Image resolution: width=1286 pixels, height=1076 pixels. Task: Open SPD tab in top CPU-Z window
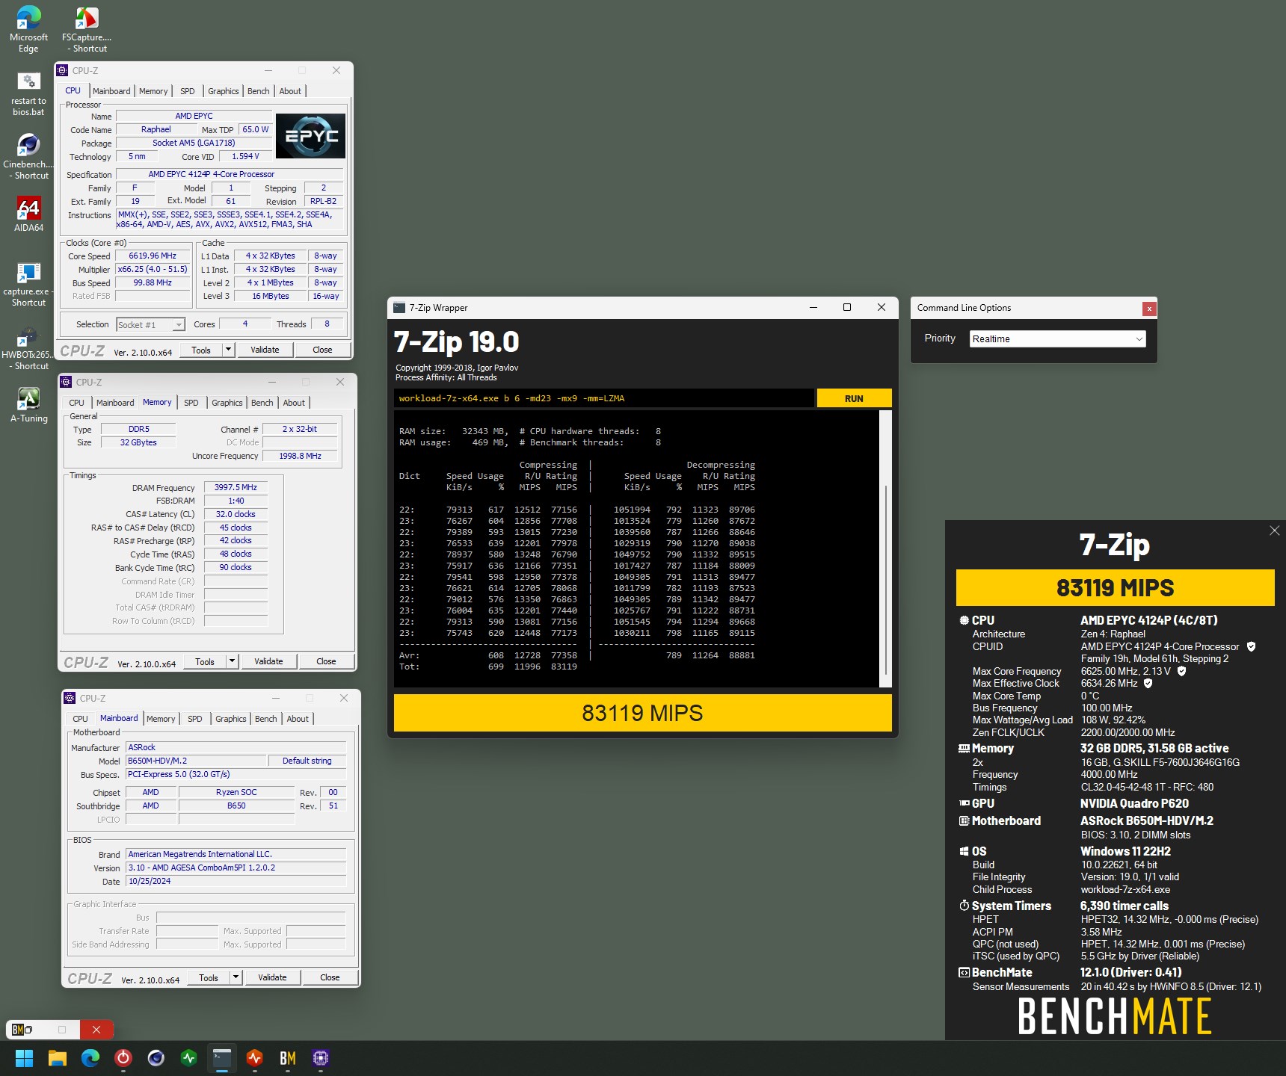188,91
